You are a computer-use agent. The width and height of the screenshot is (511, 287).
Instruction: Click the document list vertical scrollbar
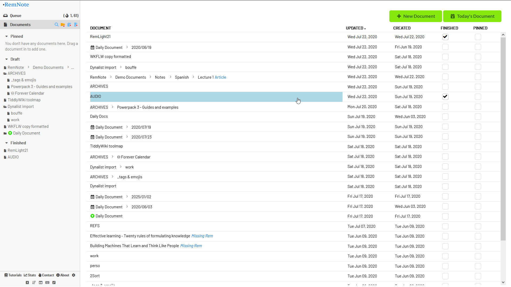(503, 139)
